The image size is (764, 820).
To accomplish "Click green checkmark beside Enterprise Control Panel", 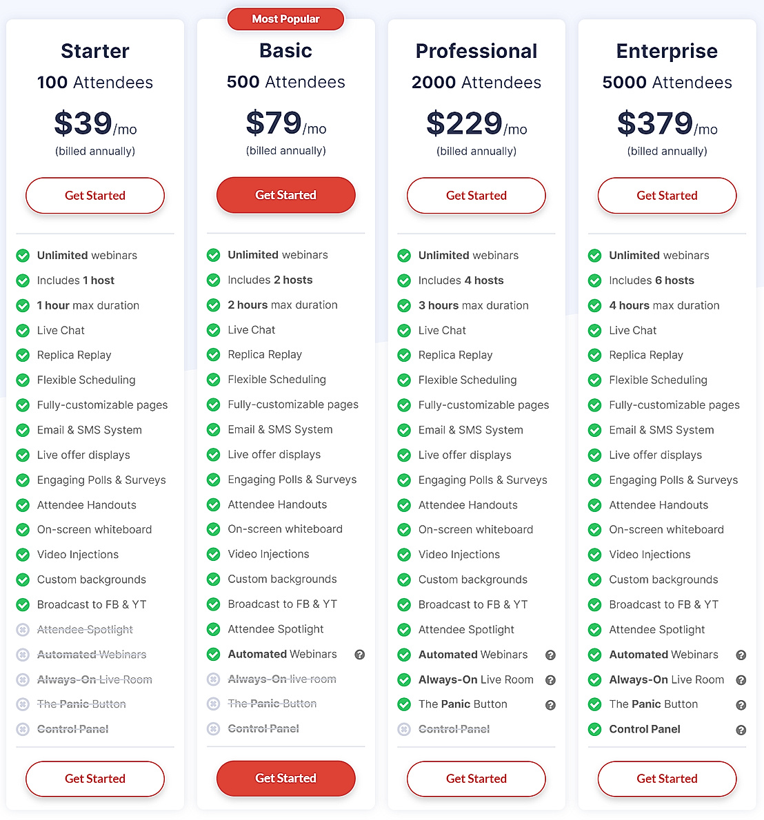I will [594, 729].
